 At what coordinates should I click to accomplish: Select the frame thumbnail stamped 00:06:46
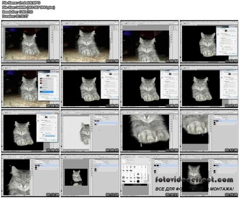pyautogui.click(x=149, y=86)
